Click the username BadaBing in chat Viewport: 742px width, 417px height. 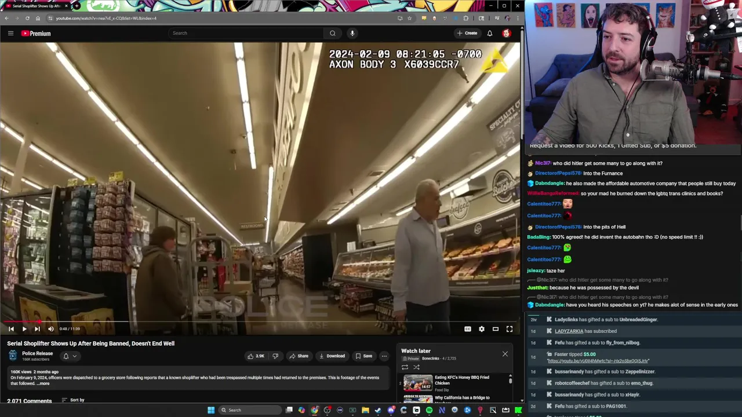[x=539, y=237]
